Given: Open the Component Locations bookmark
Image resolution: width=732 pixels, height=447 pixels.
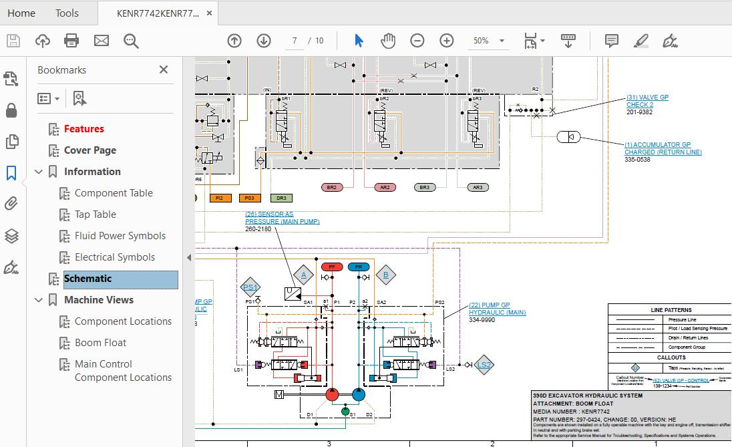Looking at the screenshot, I should (x=124, y=321).
